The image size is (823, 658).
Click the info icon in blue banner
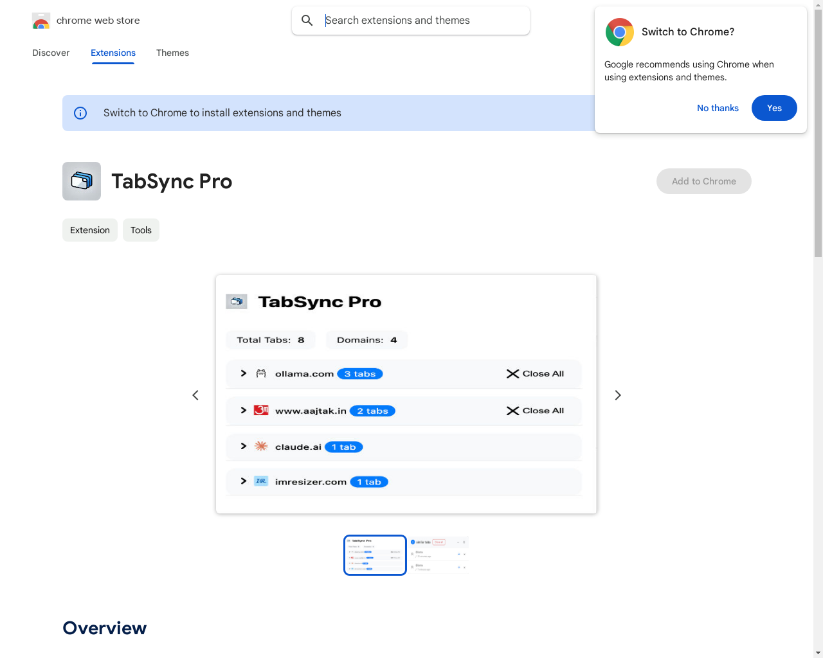click(x=80, y=113)
